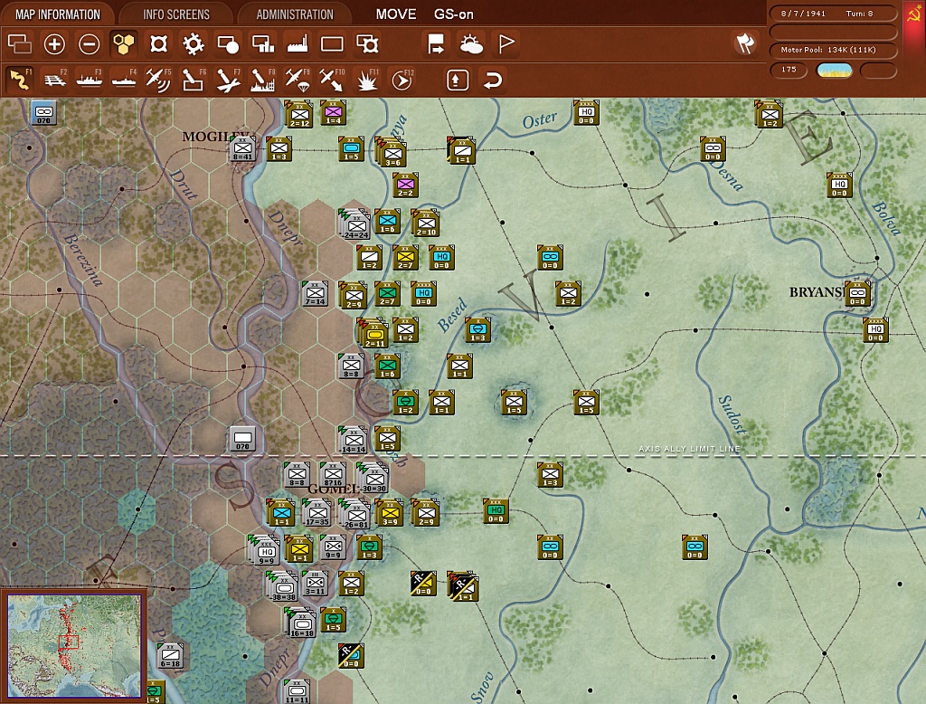Image resolution: width=926 pixels, height=704 pixels.
Task: Select Air transfer mode (F10)
Action: point(332,80)
